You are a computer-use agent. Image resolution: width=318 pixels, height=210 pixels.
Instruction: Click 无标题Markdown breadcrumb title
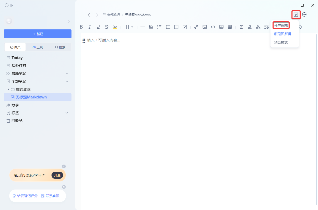(x=138, y=15)
